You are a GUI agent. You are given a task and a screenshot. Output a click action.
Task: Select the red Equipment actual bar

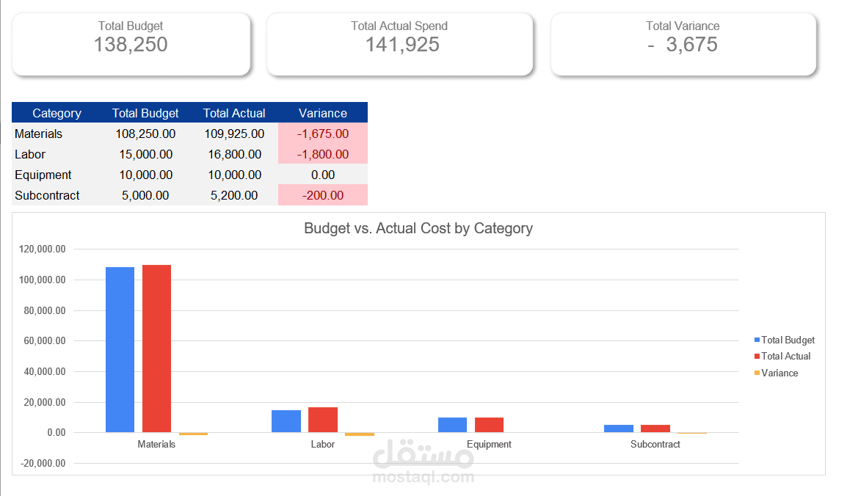[x=490, y=425]
